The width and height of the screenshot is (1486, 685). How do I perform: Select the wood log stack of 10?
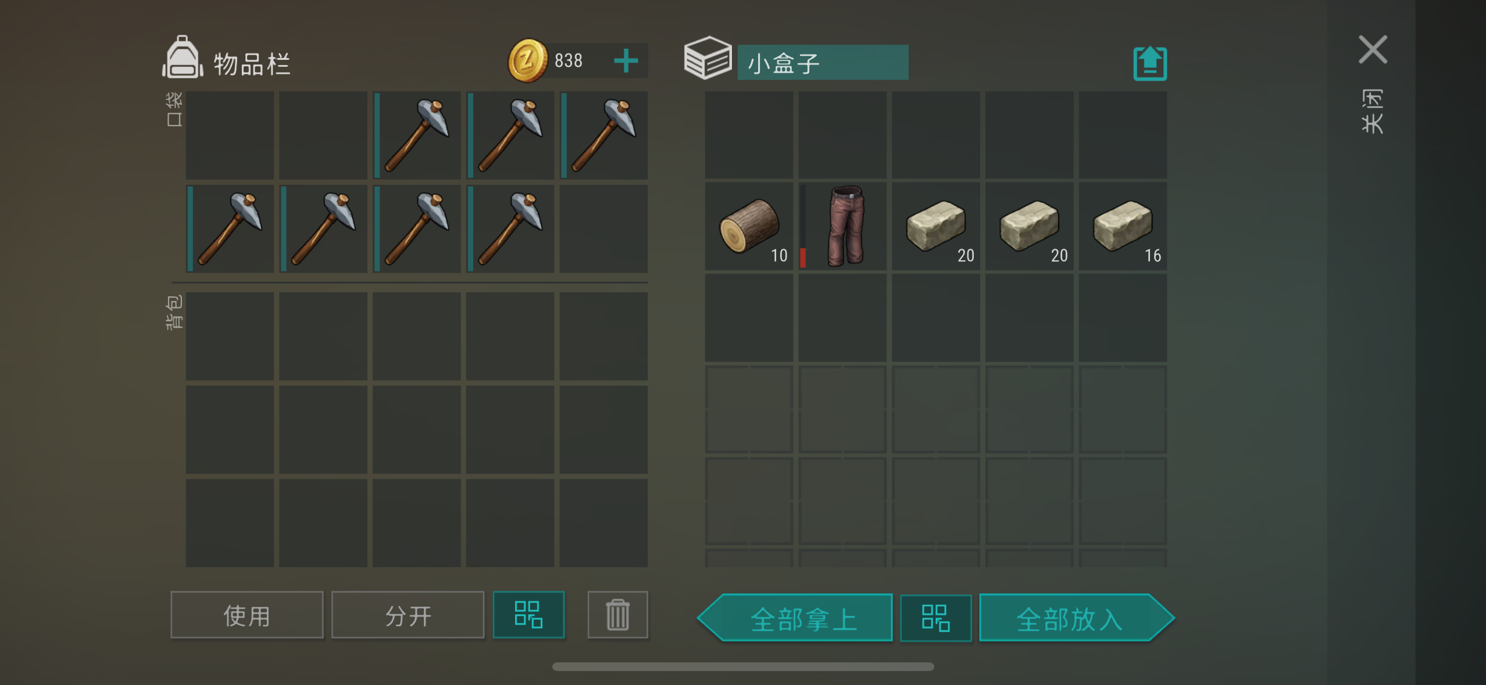point(749,227)
